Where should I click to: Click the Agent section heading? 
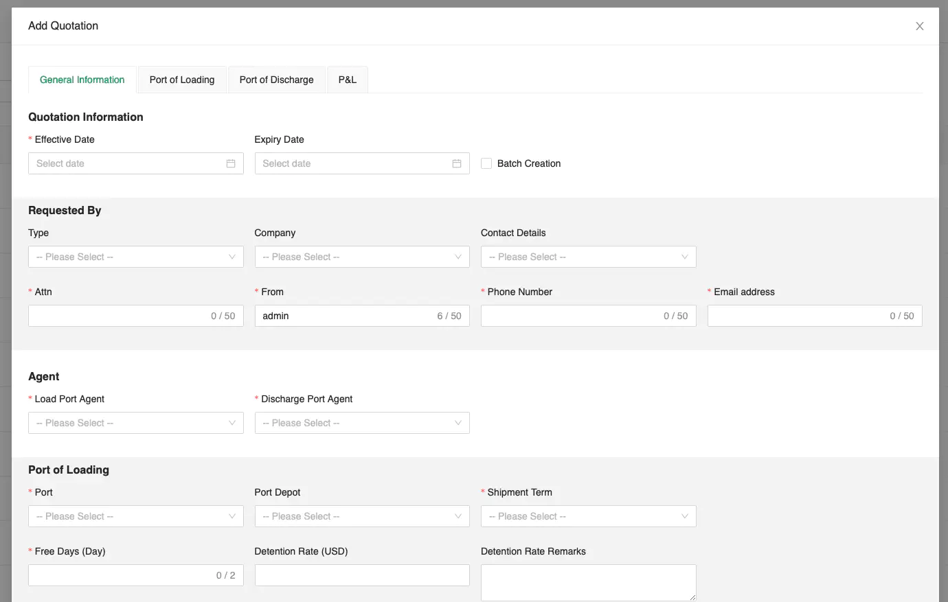point(44,376)
